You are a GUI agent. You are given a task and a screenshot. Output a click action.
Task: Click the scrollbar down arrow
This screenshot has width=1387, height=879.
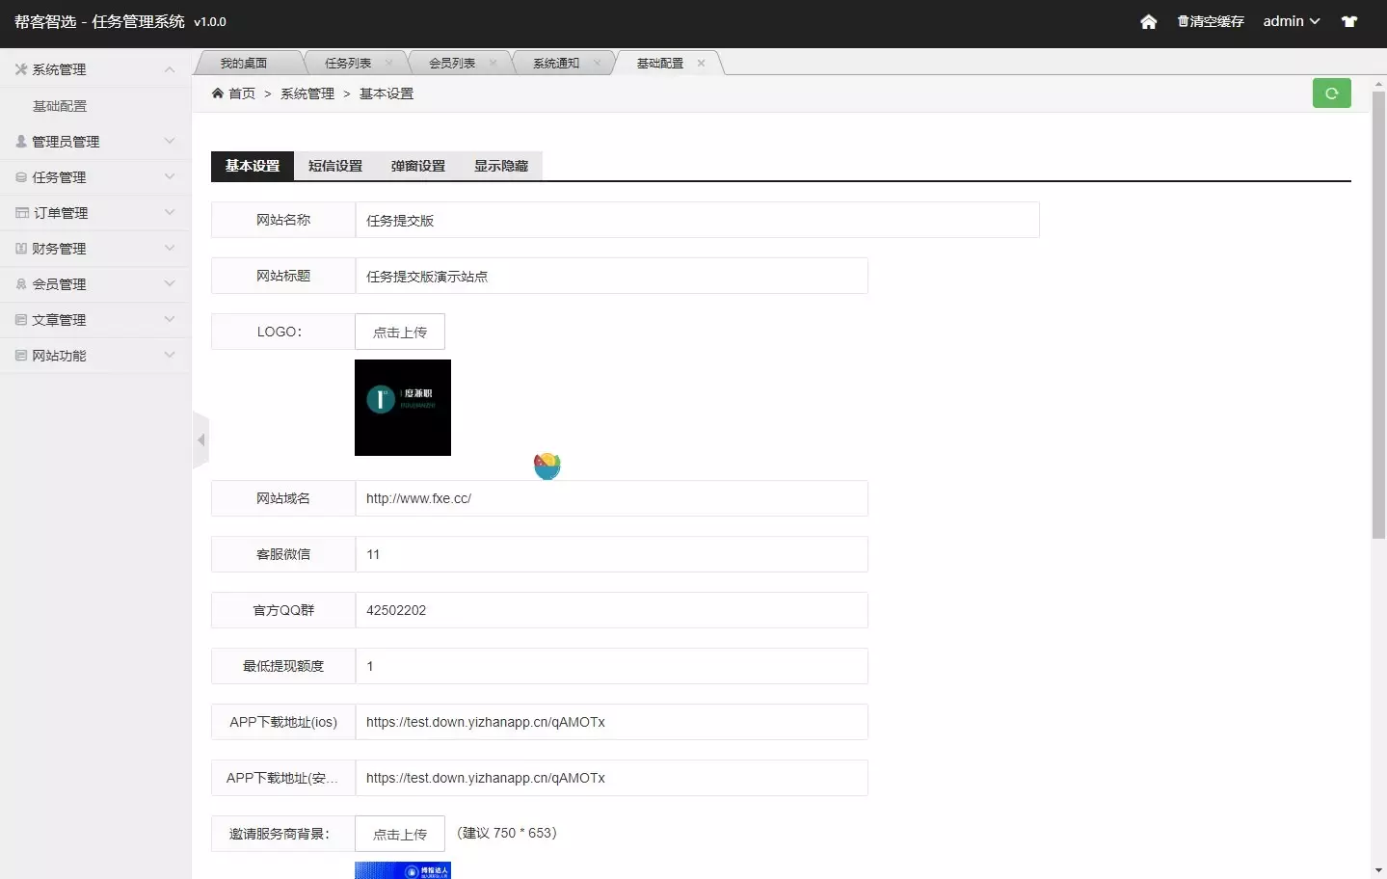click(1378, 870)
